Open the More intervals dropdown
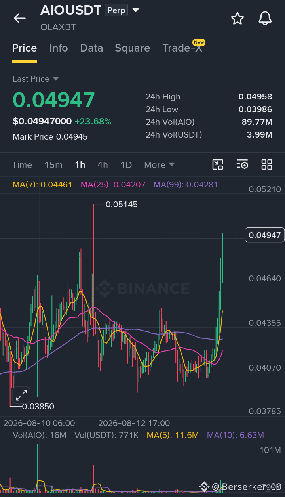Screen dimensions: 285x497 pos(159,165)
